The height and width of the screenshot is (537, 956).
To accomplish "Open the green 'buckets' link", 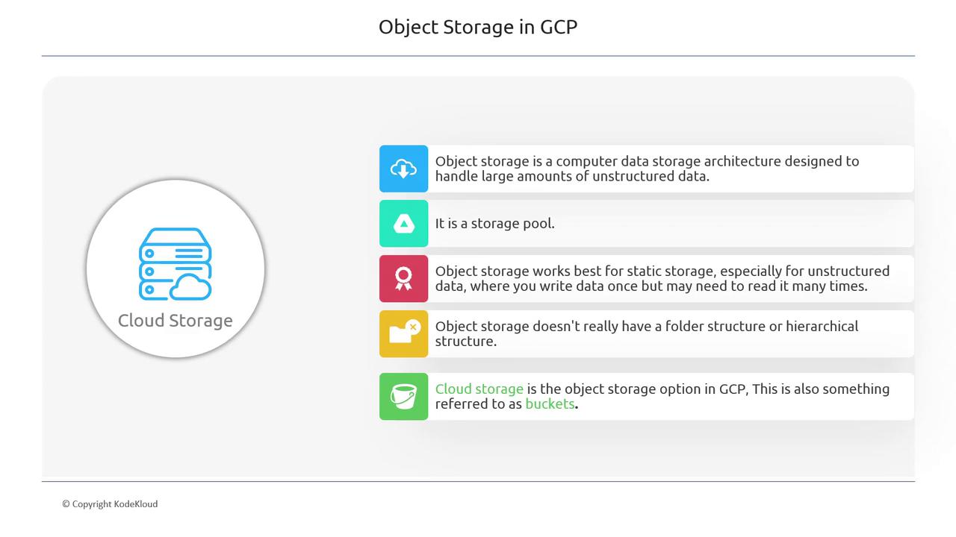I will tap(550, 403).
